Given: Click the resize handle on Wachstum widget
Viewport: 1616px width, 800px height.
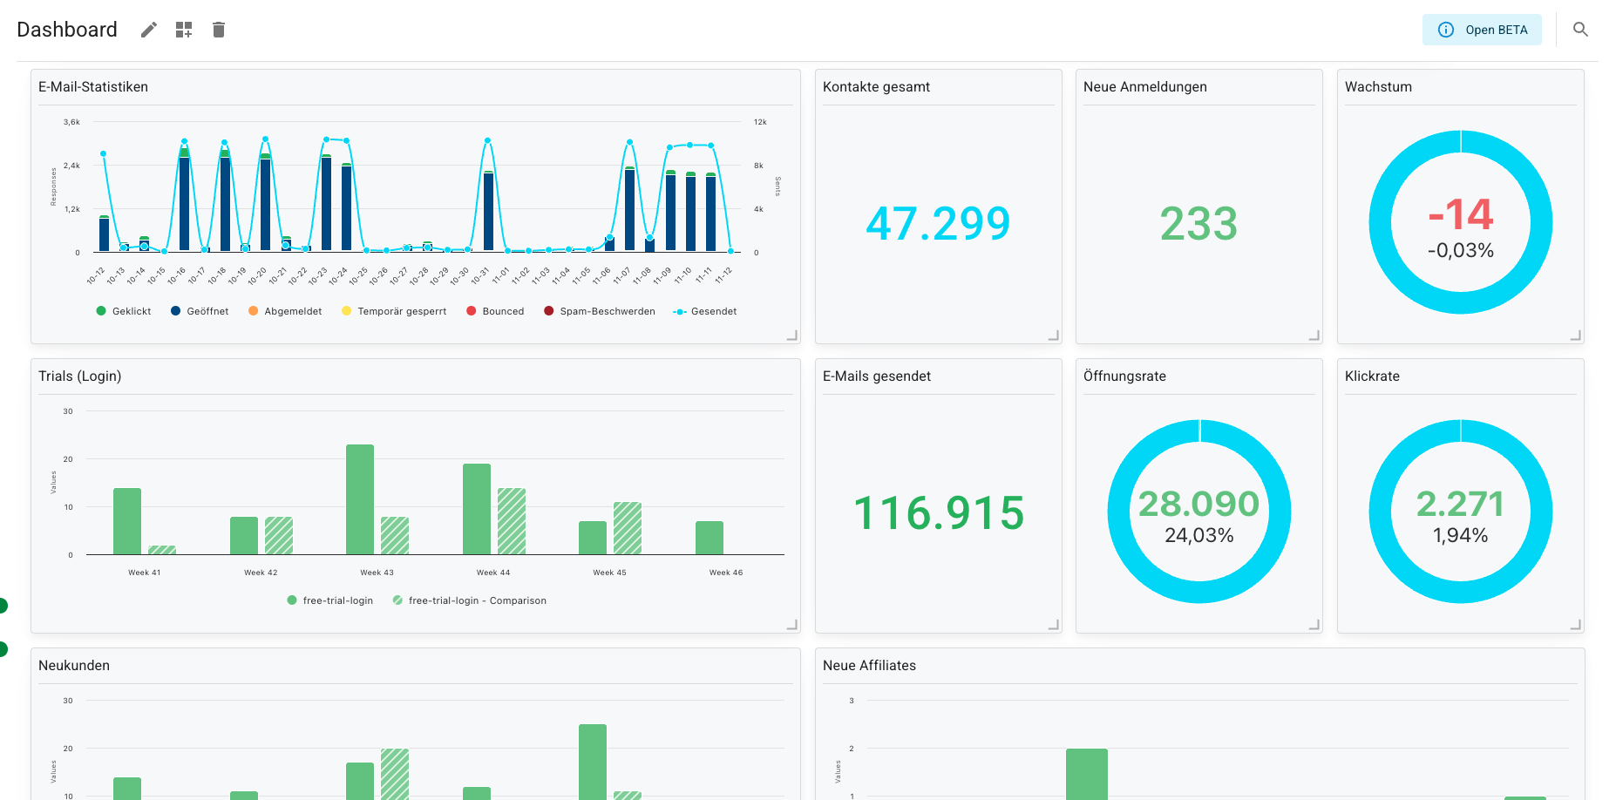Looking at the screenshot, I should pos(1576,335).
